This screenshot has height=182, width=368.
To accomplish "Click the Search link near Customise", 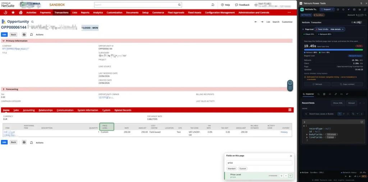I will click(x=276, y=22).
